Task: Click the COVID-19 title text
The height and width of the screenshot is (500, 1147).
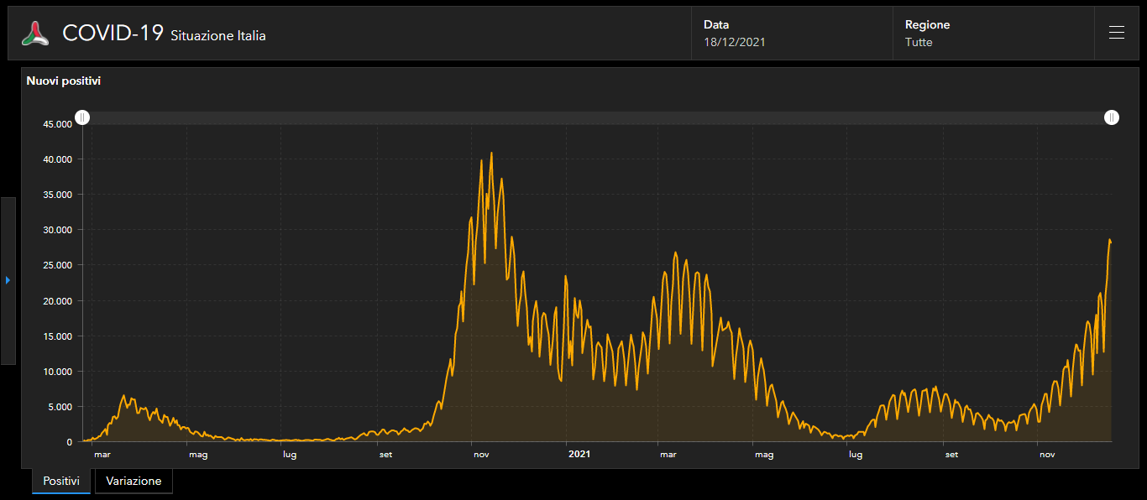Action: coord(113,34)
